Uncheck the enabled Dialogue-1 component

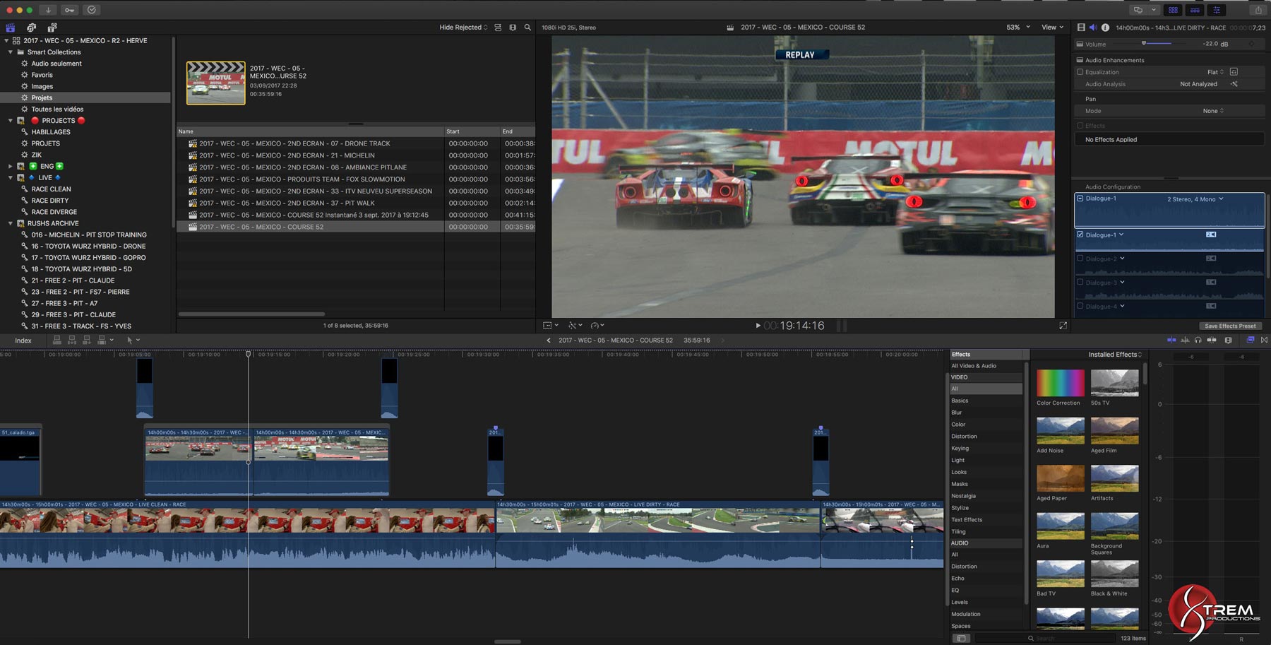click(1080, 235)
